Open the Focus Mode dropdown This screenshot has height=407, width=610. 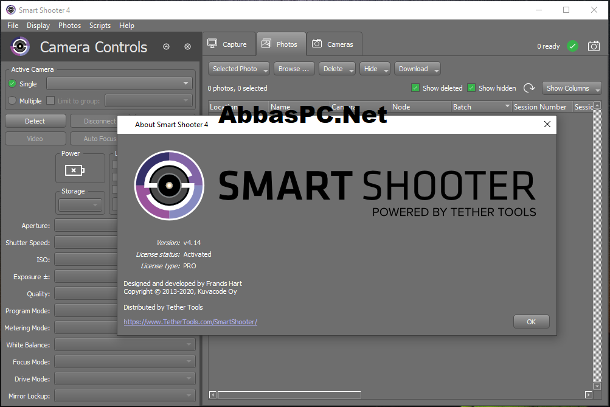125,361
